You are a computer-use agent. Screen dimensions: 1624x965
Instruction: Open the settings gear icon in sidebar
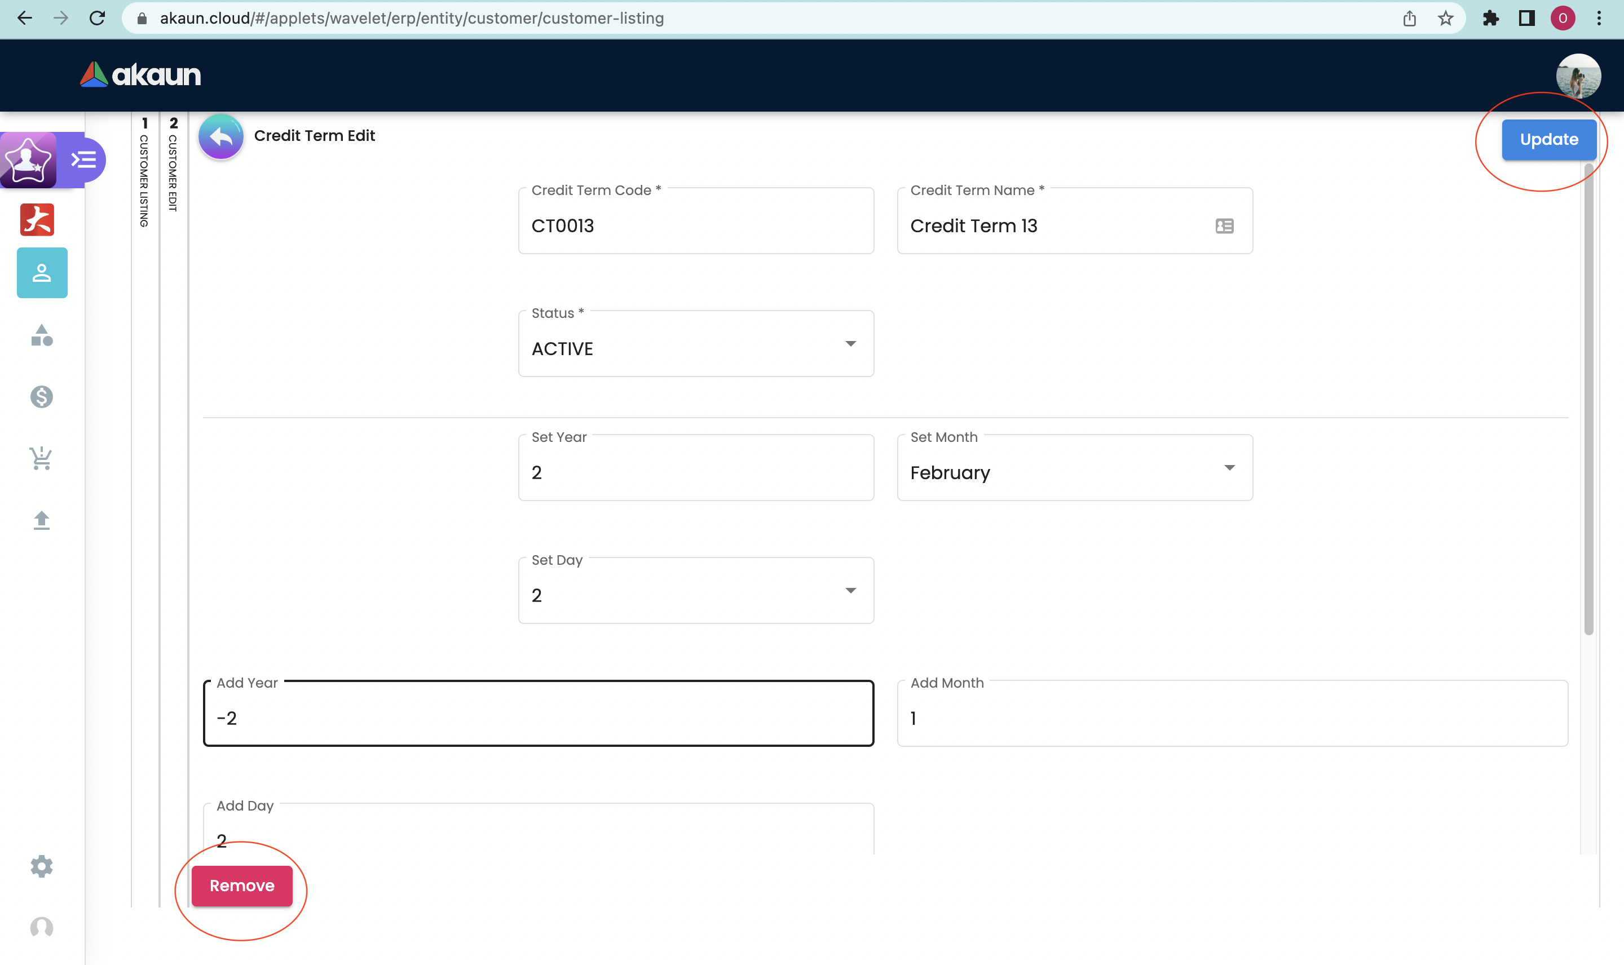click(42, 866)
